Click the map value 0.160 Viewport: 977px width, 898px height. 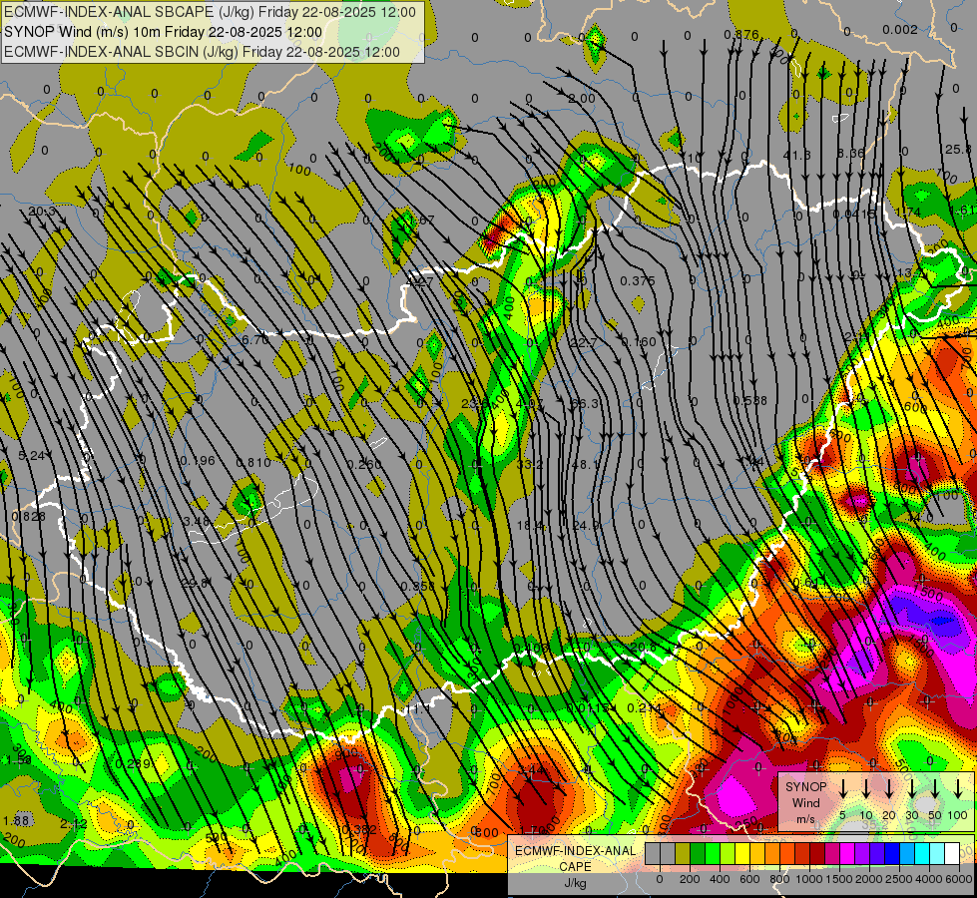click(x=639, y=341)
